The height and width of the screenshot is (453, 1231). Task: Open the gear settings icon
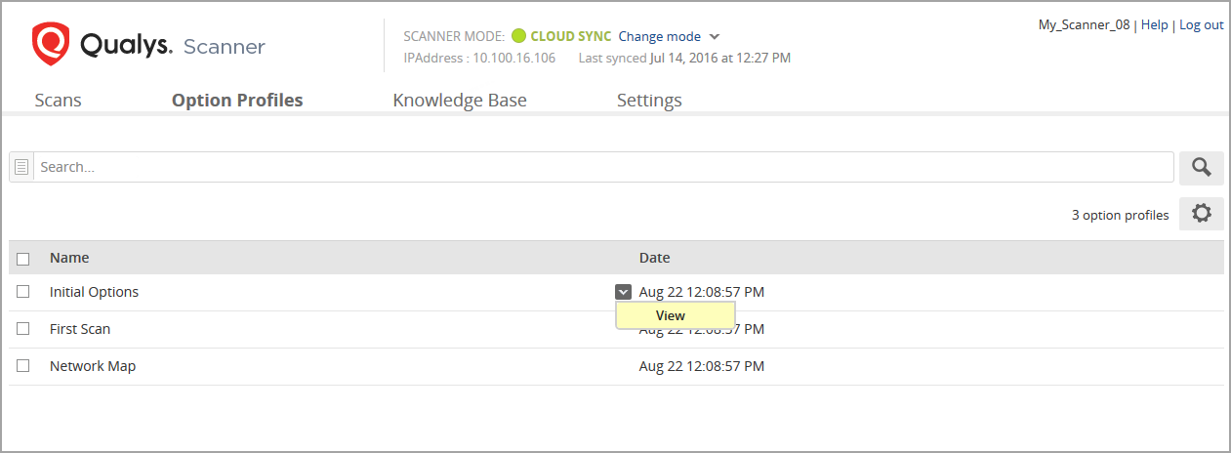pos(1201,214)
